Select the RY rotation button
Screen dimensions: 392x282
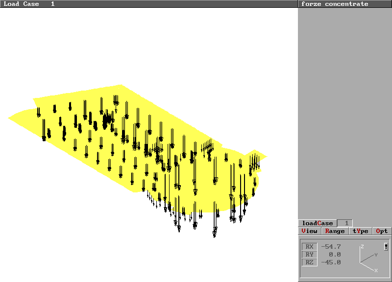pos(309,255)
